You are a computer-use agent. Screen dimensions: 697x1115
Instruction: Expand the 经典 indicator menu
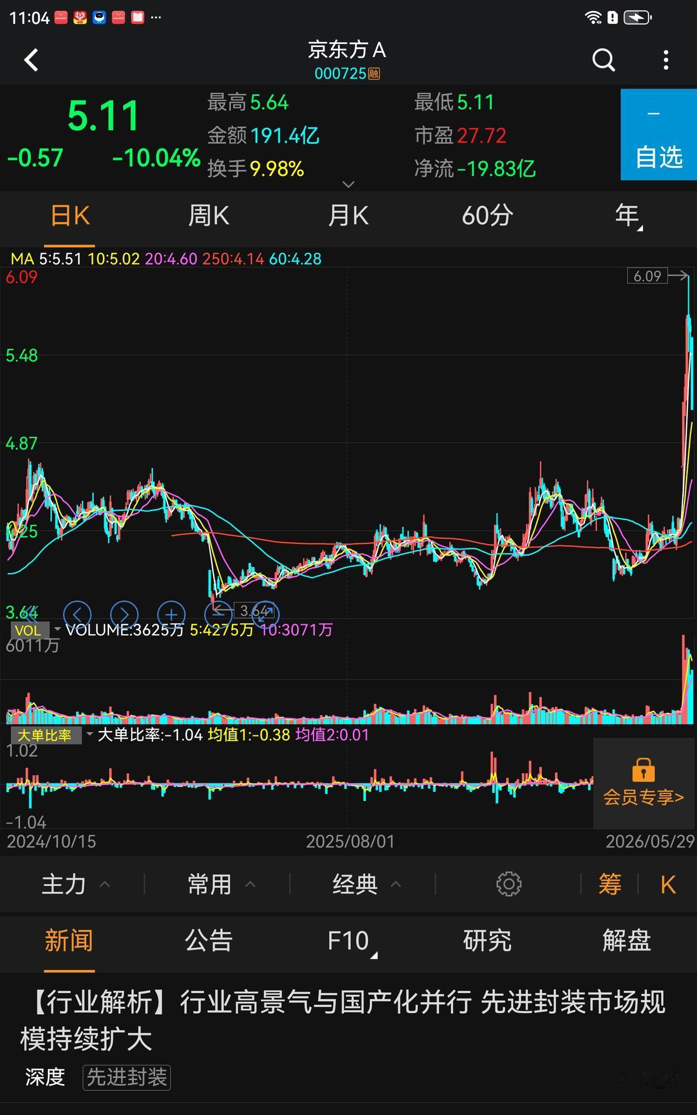point(367,884)
